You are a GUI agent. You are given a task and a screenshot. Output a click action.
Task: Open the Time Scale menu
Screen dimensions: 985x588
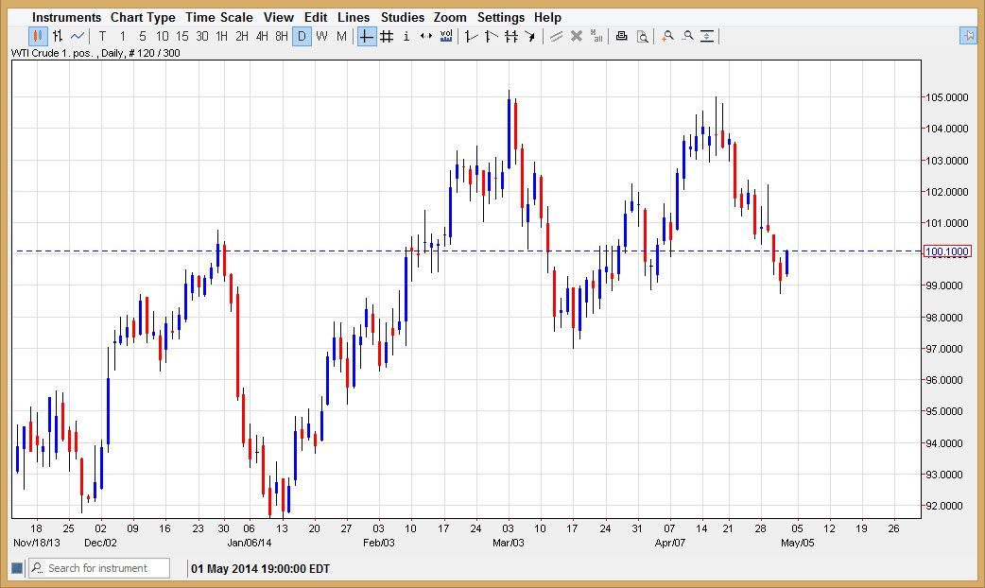(x=219, y=17)
